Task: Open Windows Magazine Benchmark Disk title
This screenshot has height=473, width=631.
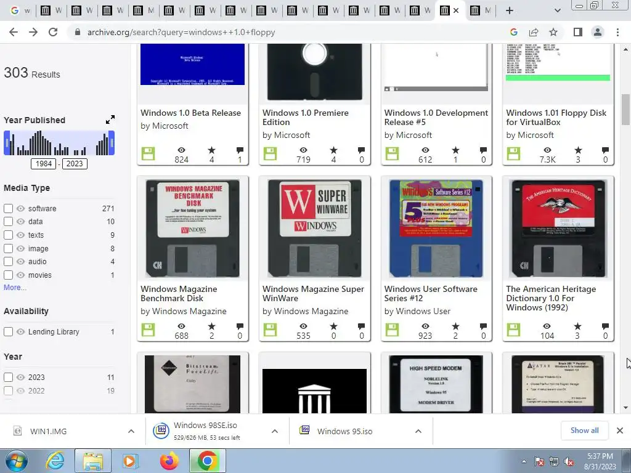Action: [x=179, y=294]
